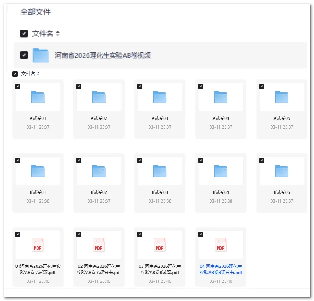Open the B试卷02 folder icon
The height and width of the screenshot is (301, 314).
pos(99,170)
